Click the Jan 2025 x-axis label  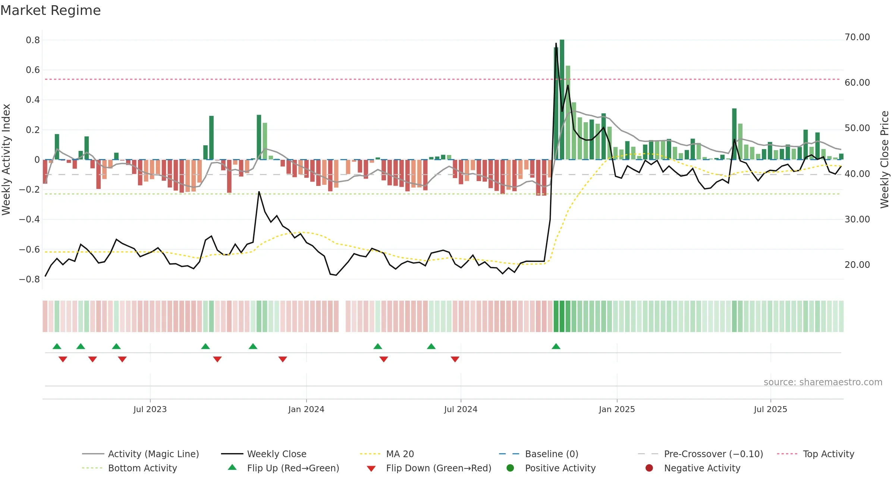[617, 409]
